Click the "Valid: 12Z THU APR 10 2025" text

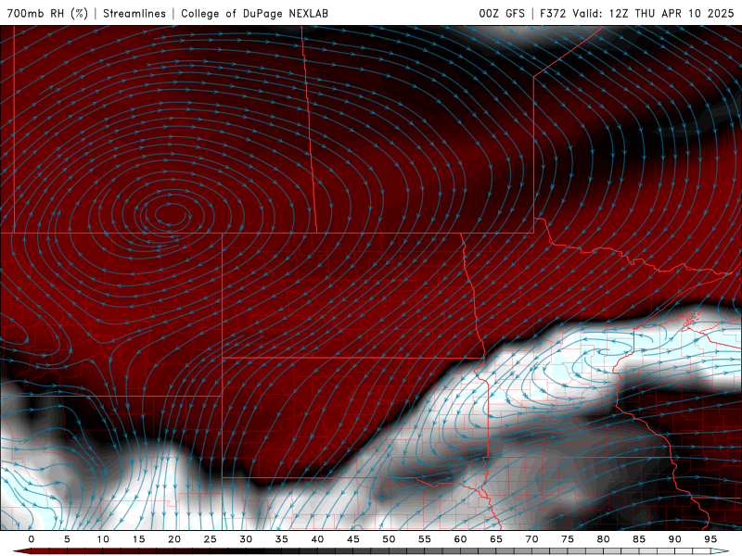(x=654, y=13)
